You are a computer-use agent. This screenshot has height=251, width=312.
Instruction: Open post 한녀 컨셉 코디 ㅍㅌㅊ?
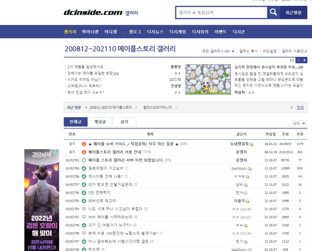[x=86, y=92]
